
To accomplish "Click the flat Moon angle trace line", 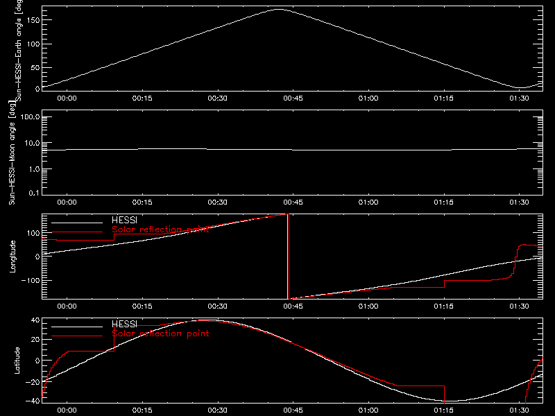I will 292,150.
